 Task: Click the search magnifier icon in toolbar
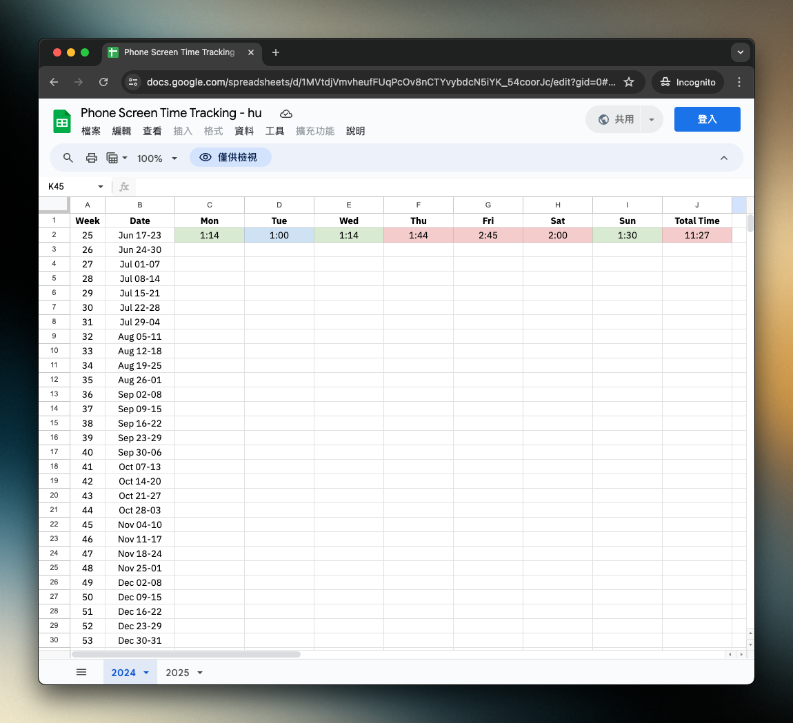[68, 158]
